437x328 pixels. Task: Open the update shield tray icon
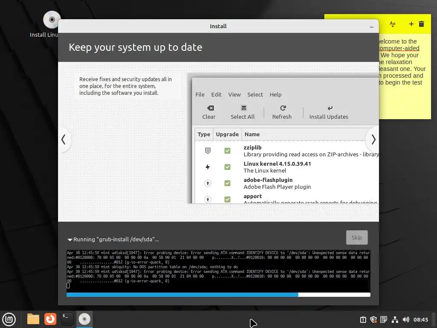point(373,319)
